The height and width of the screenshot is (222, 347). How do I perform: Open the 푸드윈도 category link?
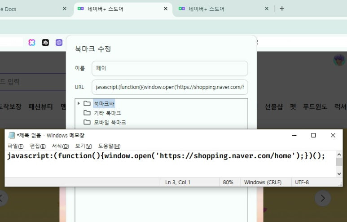[315, 107]
